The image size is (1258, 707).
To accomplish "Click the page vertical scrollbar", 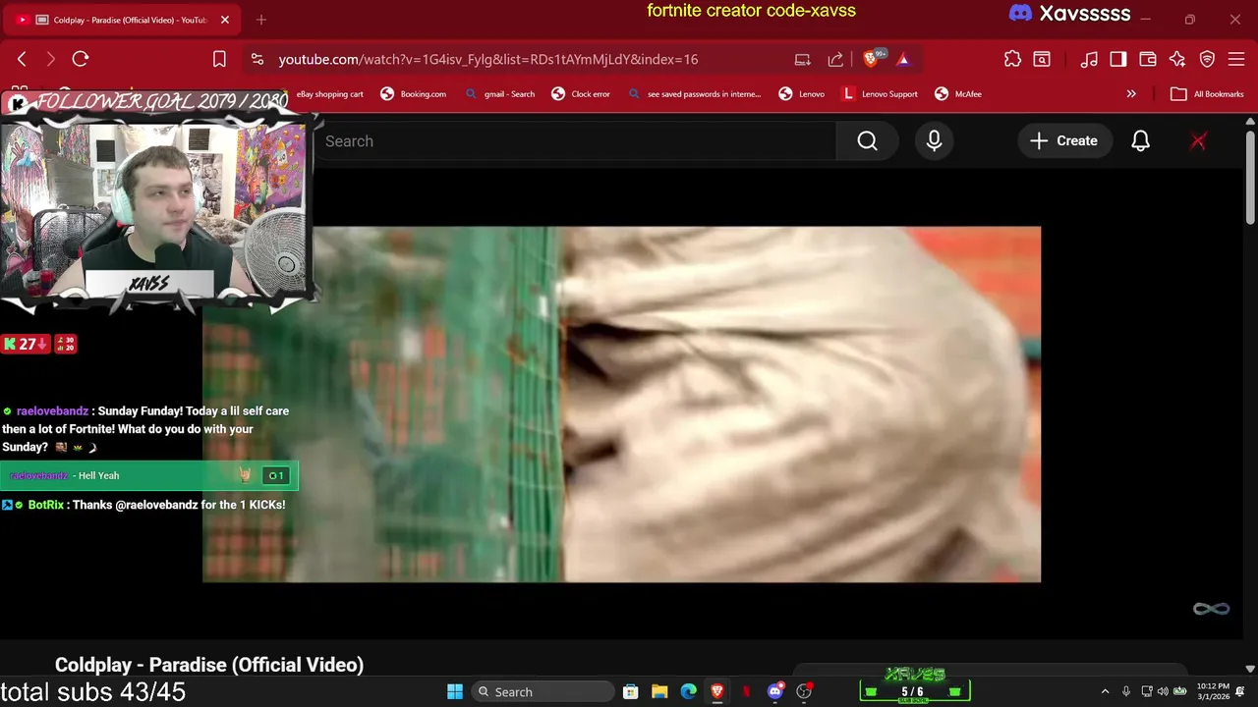I will coord(1251,177).
